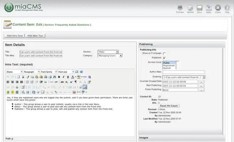Click the Hide Main Text button
This screenshot has height=142, width=234.
coord(35,36)
